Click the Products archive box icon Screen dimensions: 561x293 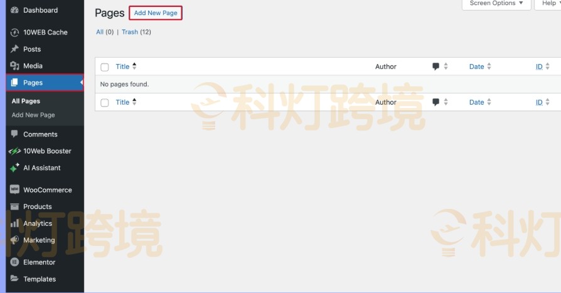click(14, 206)
